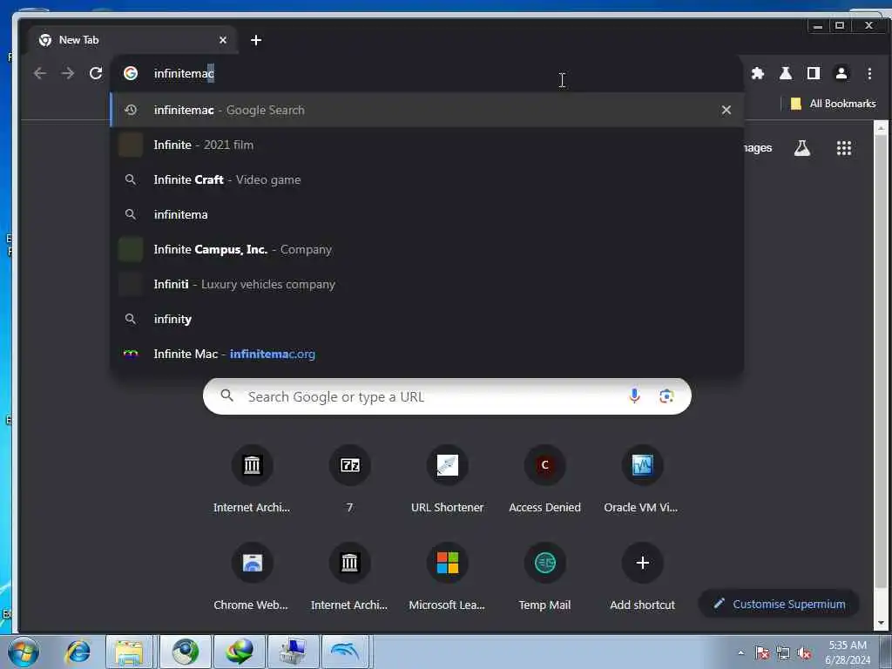Choose the infinitema search suggestion
The height and width of the screenshot is (669, 892).
[x=427, y=214]
